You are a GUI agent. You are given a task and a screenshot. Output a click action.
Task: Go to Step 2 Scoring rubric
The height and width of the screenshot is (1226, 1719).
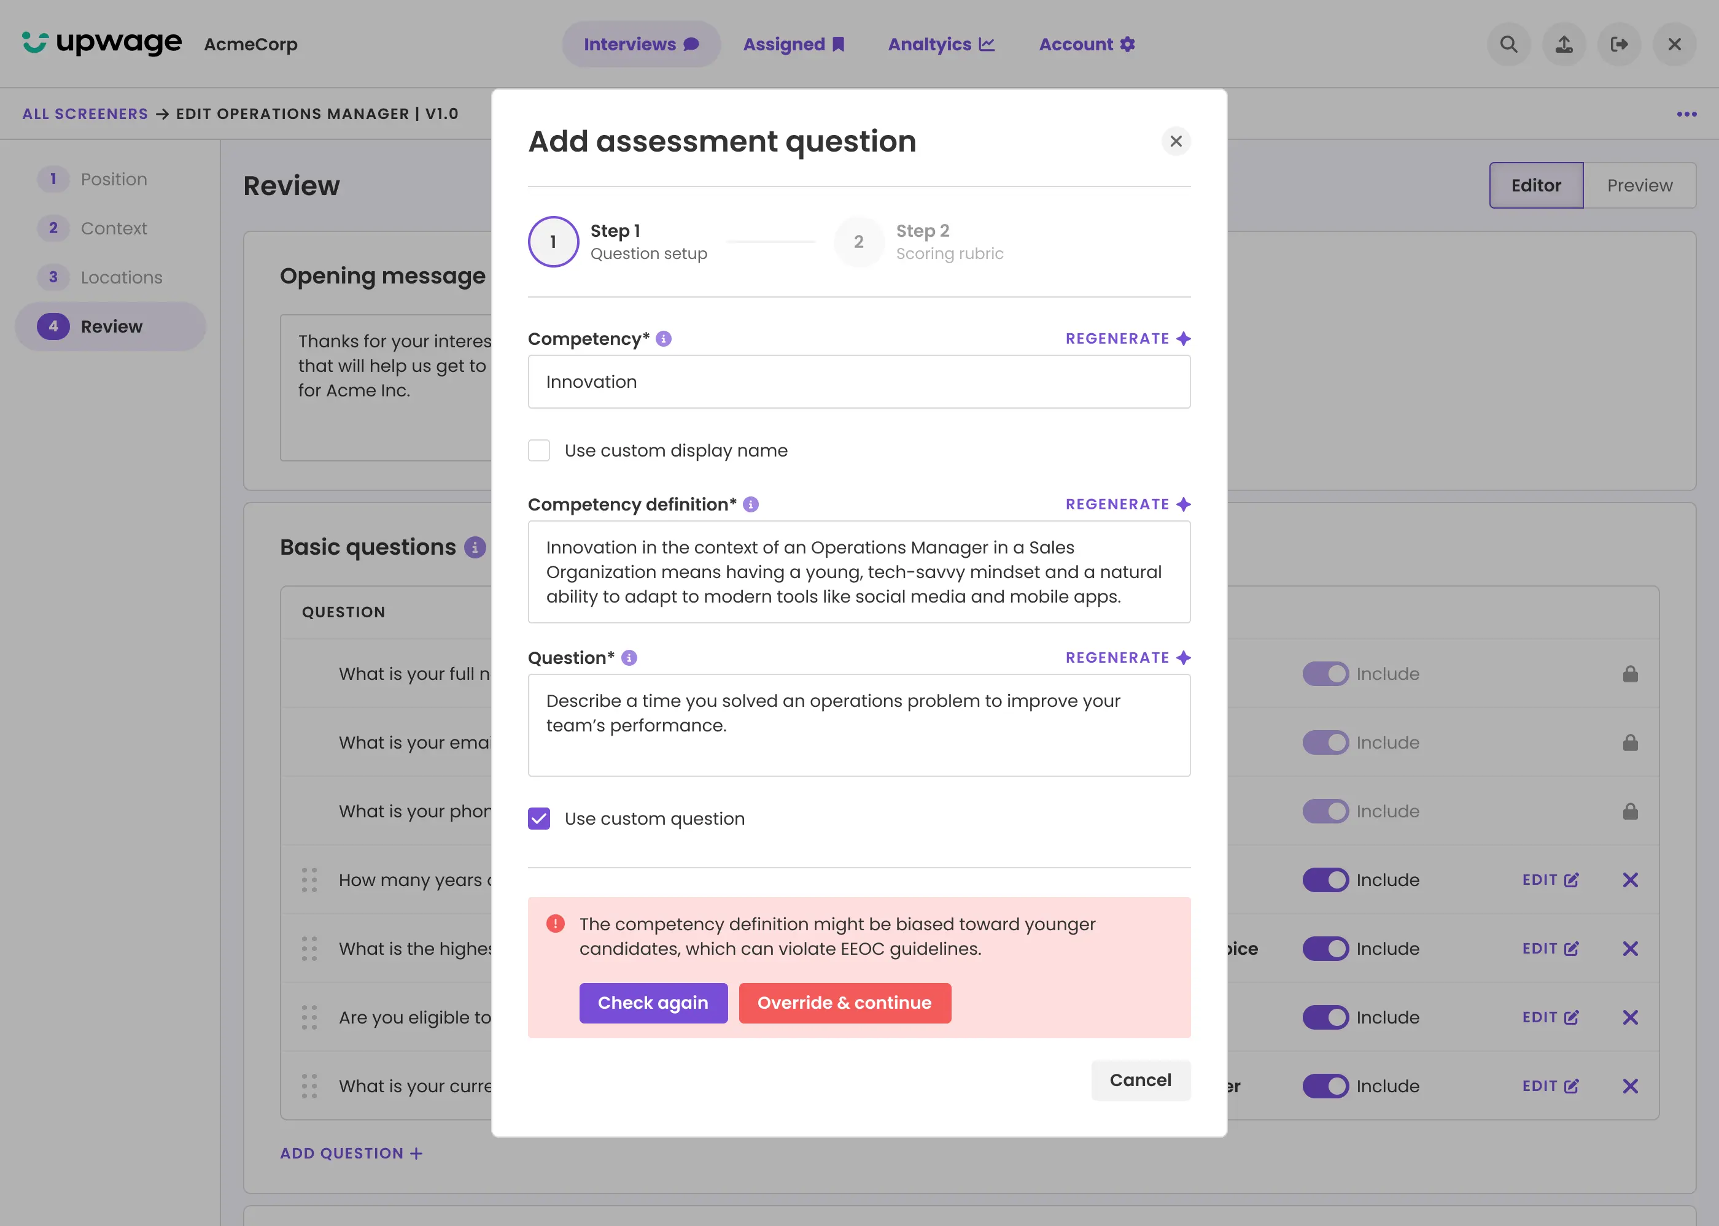(x=858, y=242)
